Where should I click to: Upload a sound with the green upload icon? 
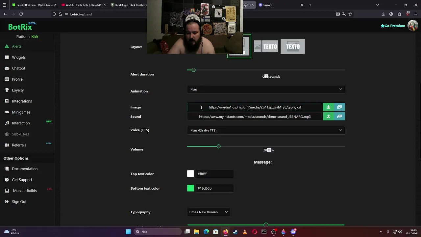tap(328, 117)
